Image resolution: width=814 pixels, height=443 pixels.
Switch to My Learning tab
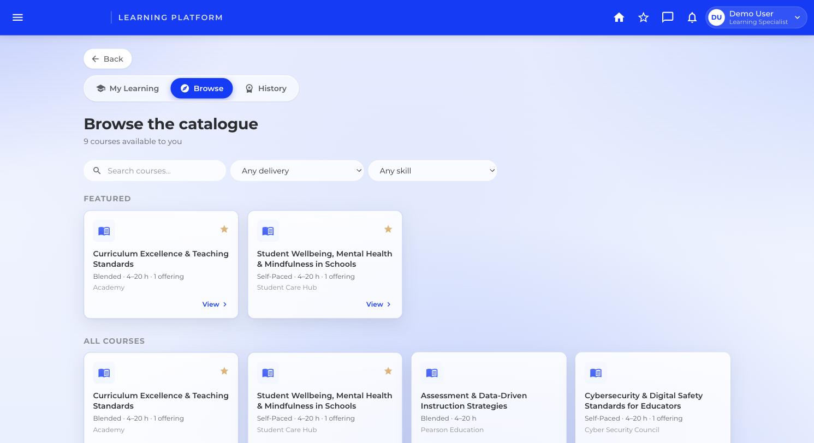coord(127,88)
